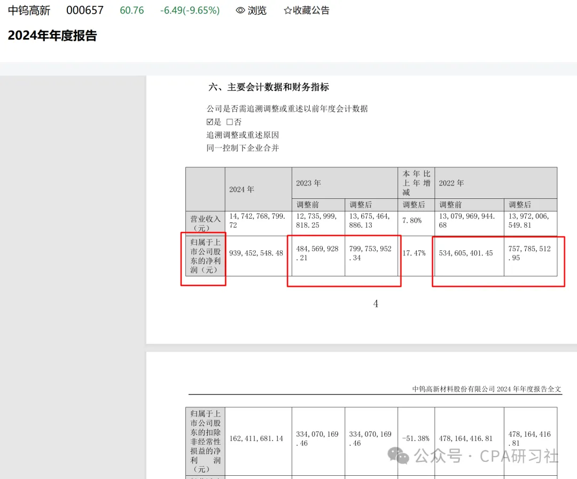Tick the 否 checkbox
Screen dimensions: 577x479
tap(230, 122)
